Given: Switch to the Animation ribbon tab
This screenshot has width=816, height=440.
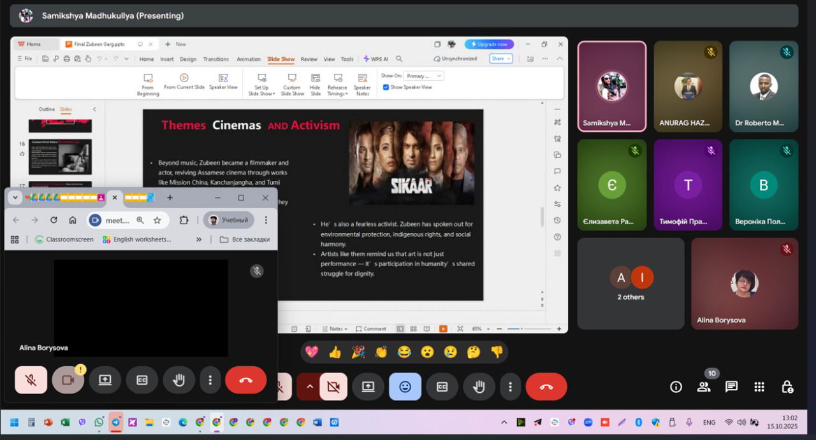Looking at the screenshot, I should click(249, 59).
